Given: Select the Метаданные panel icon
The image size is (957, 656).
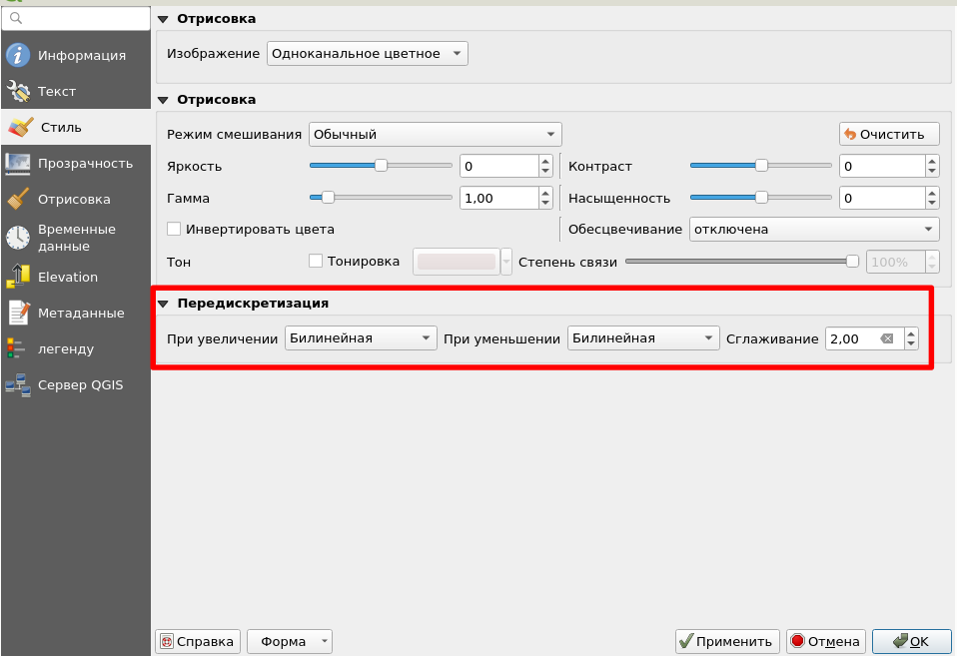Looking at the screenshot, I should [x=18, y=313].
